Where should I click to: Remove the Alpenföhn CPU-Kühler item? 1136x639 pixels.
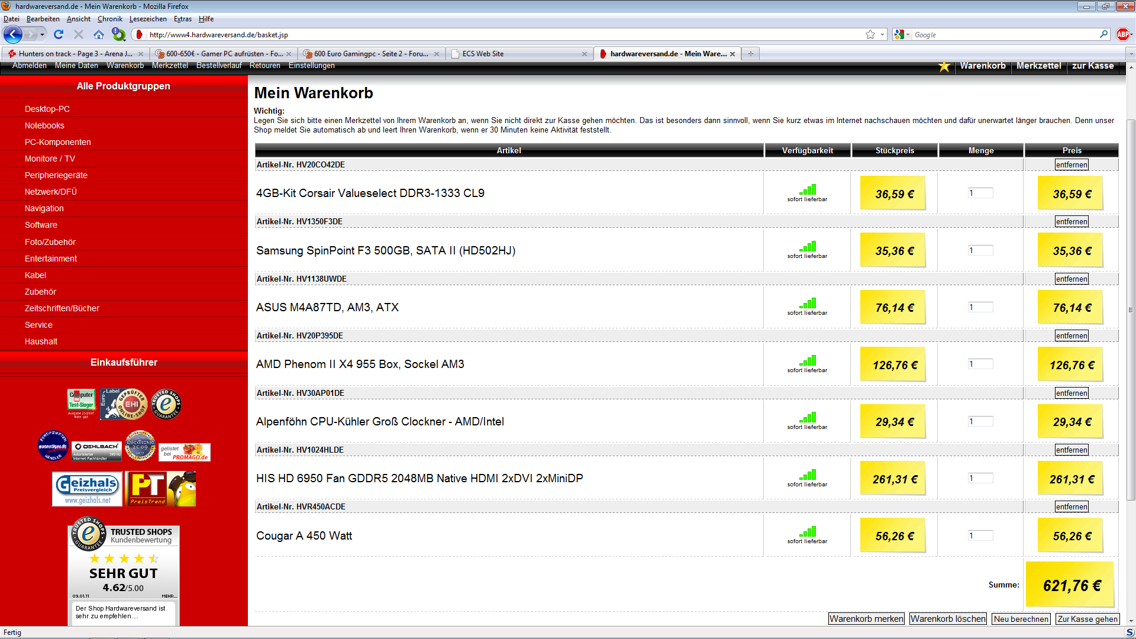1072,393
